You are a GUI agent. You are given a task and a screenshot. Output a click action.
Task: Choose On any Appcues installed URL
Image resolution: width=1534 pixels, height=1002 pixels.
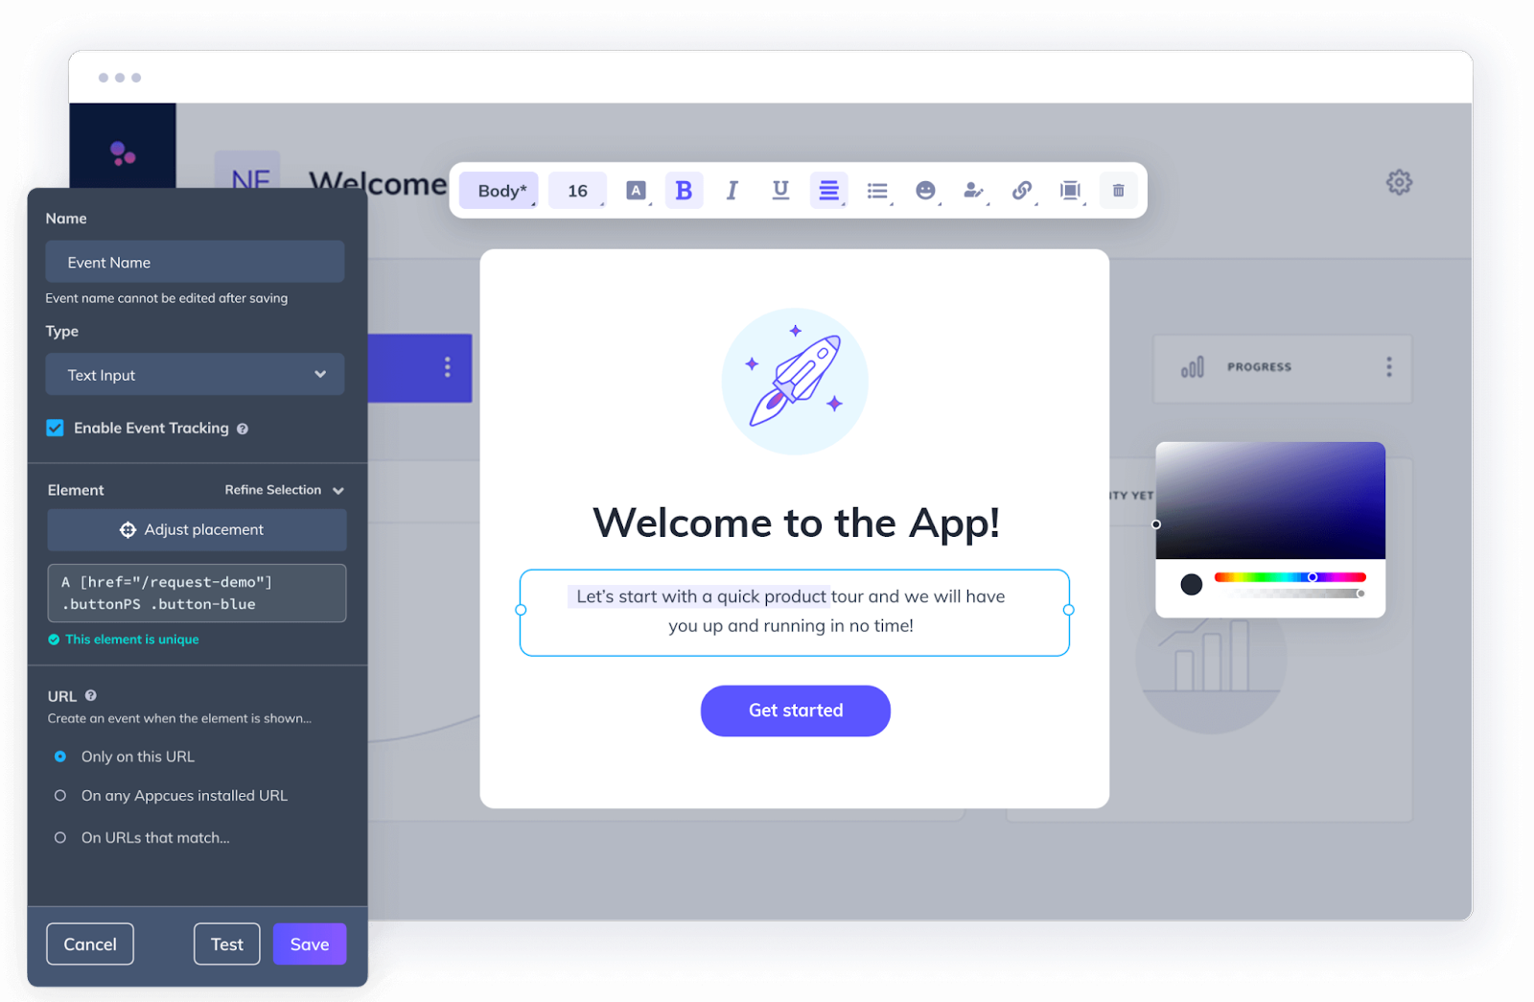tap(60, 796)
